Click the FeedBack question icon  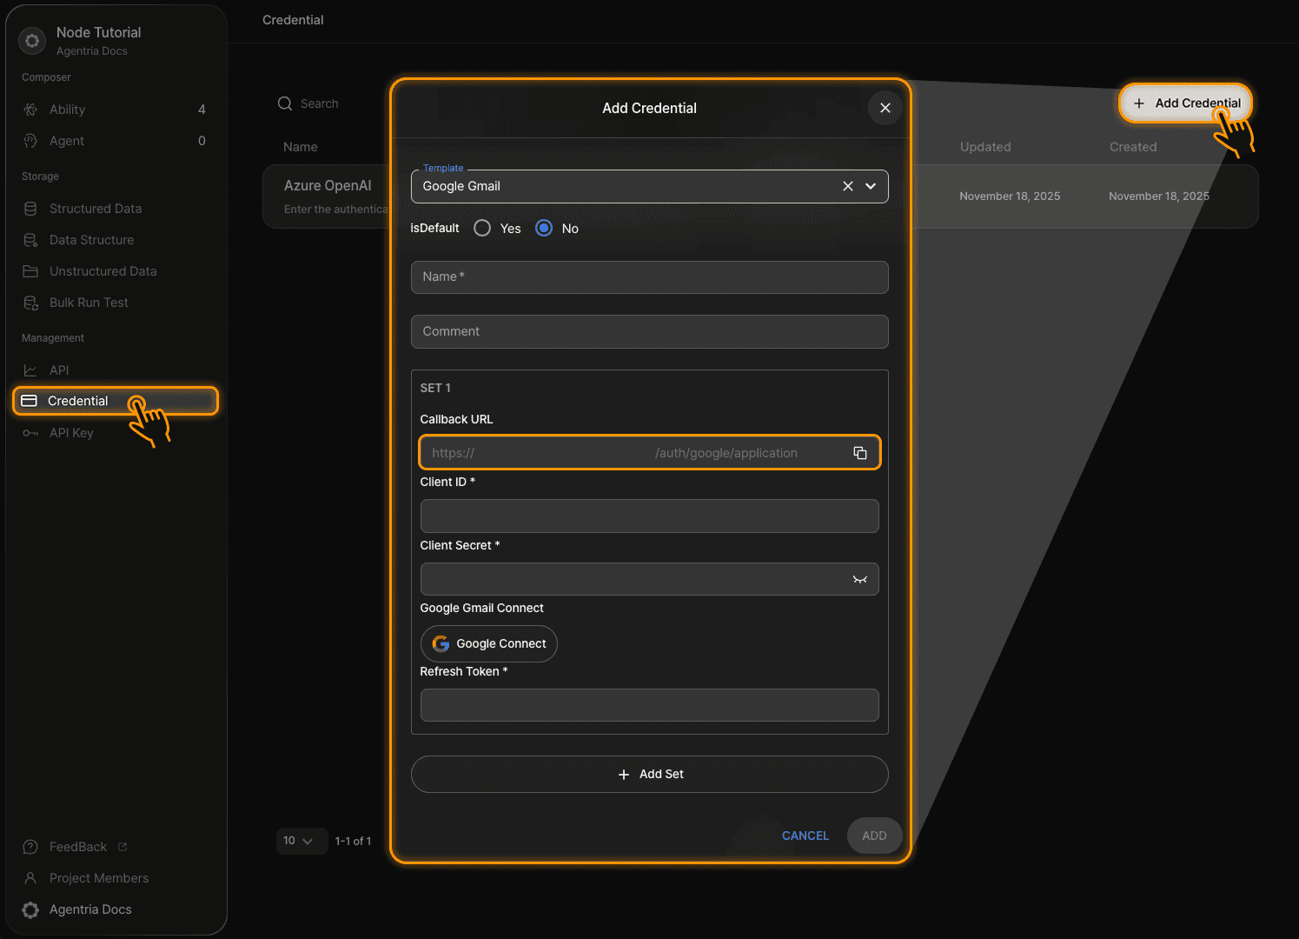[30, 847]
